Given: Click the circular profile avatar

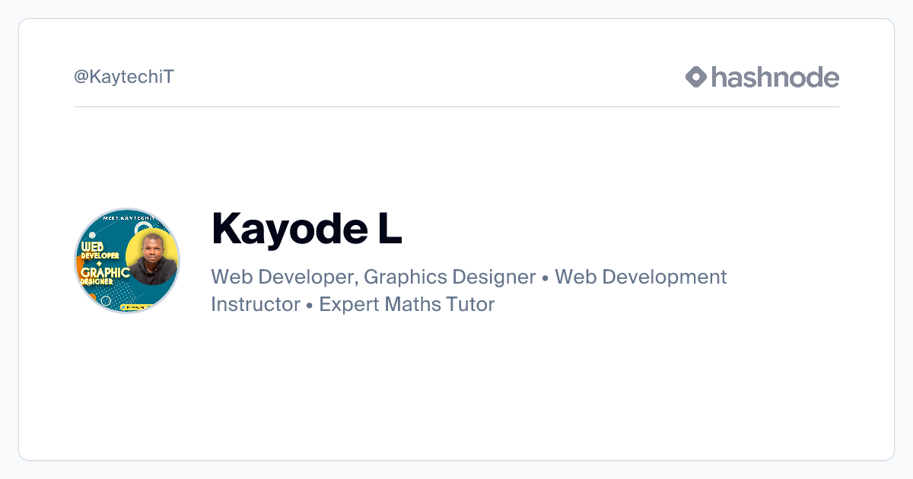Looking at the screenshot, I should click(x=127, y=261).
